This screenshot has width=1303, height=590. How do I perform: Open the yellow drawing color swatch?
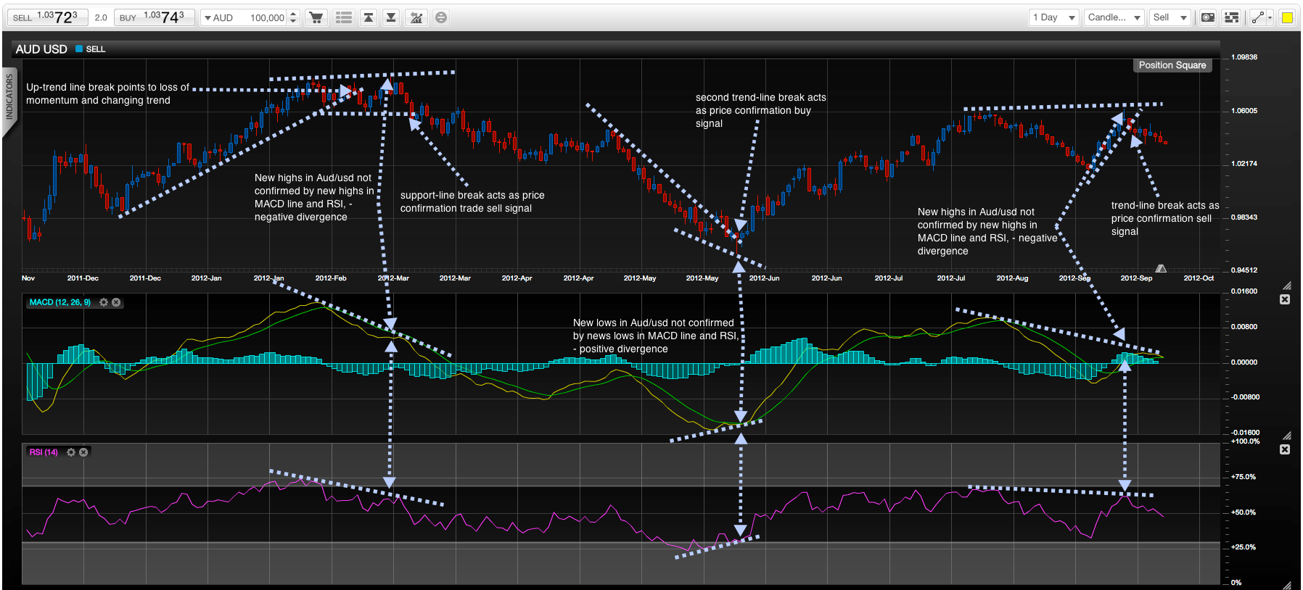pos(1288,17)
